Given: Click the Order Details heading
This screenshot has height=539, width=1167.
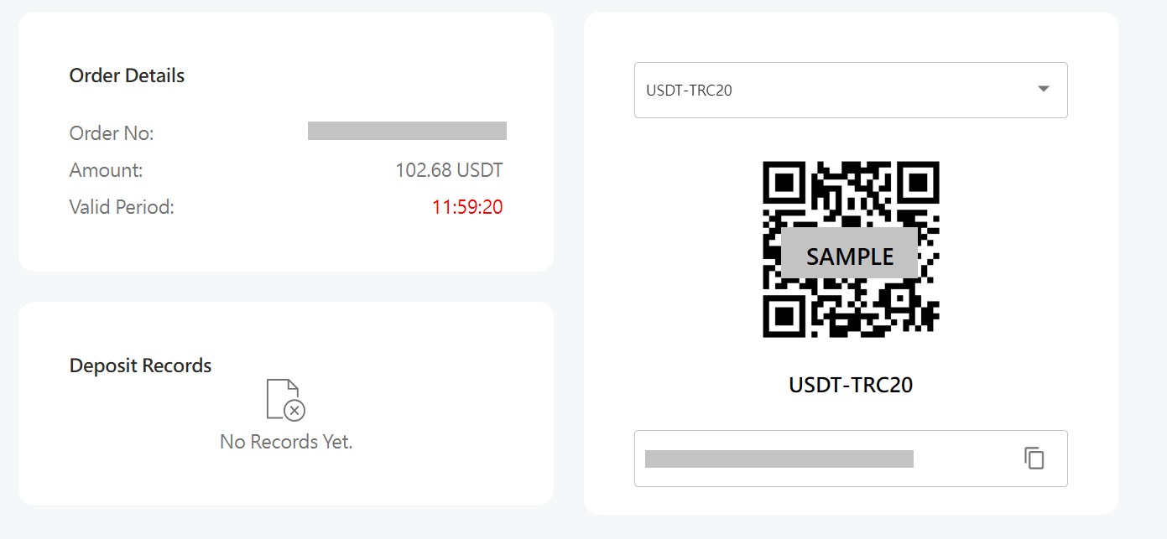Looking at the screenshot, I should [127, 75].
